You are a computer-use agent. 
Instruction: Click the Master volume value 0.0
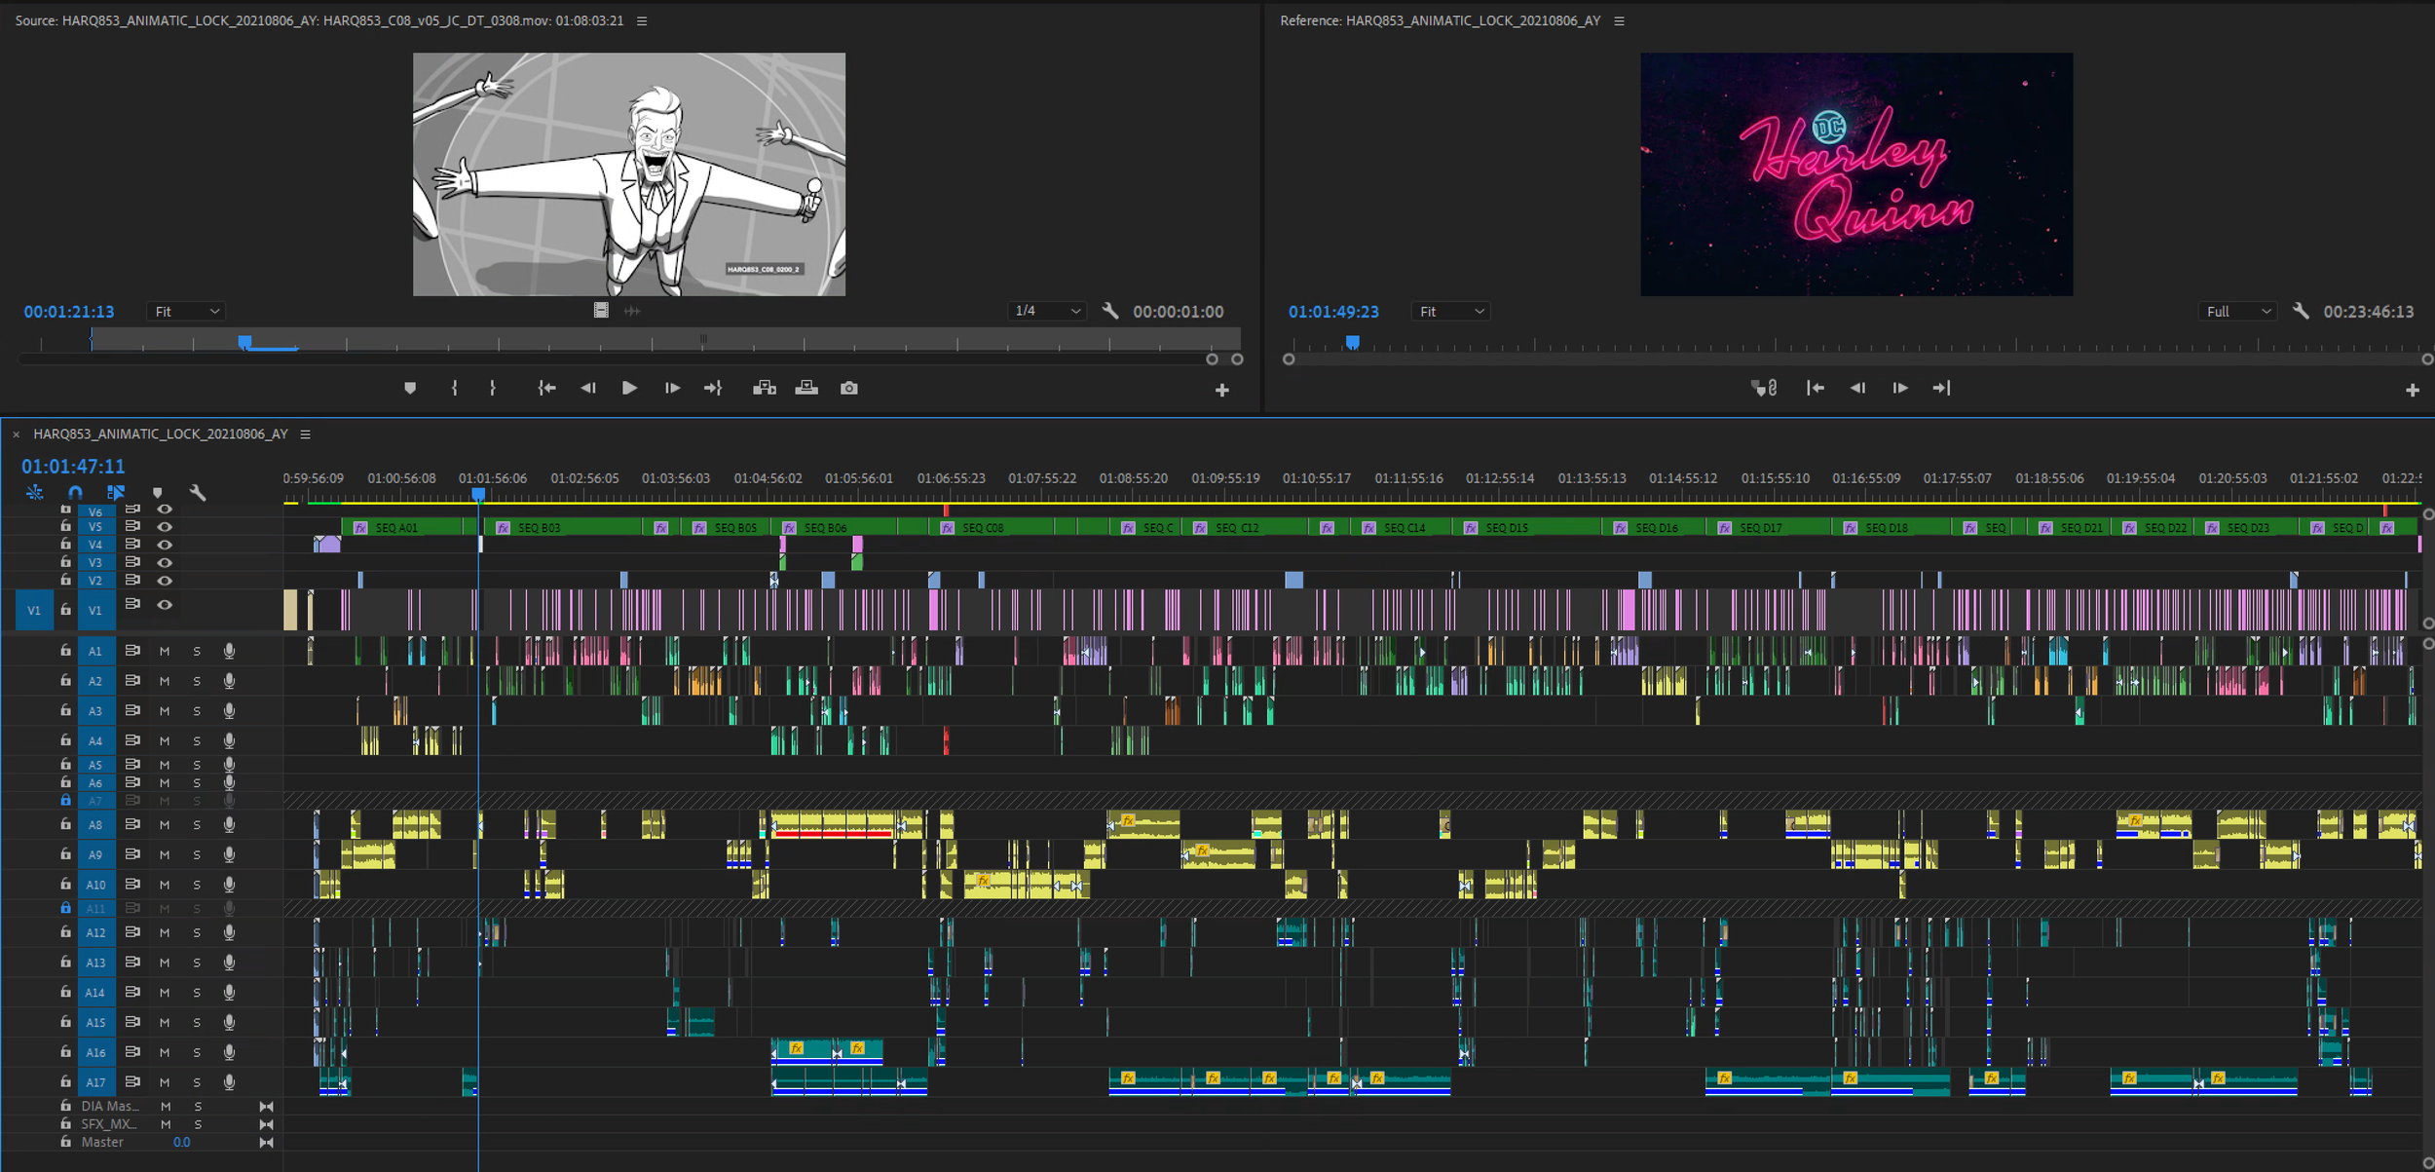click(181, 1143)
